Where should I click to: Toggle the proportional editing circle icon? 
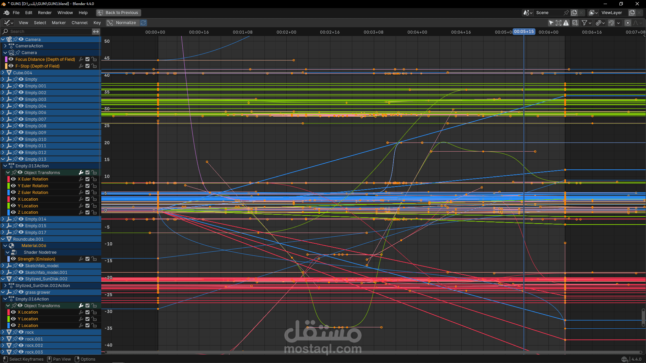(x=627, y=23)
